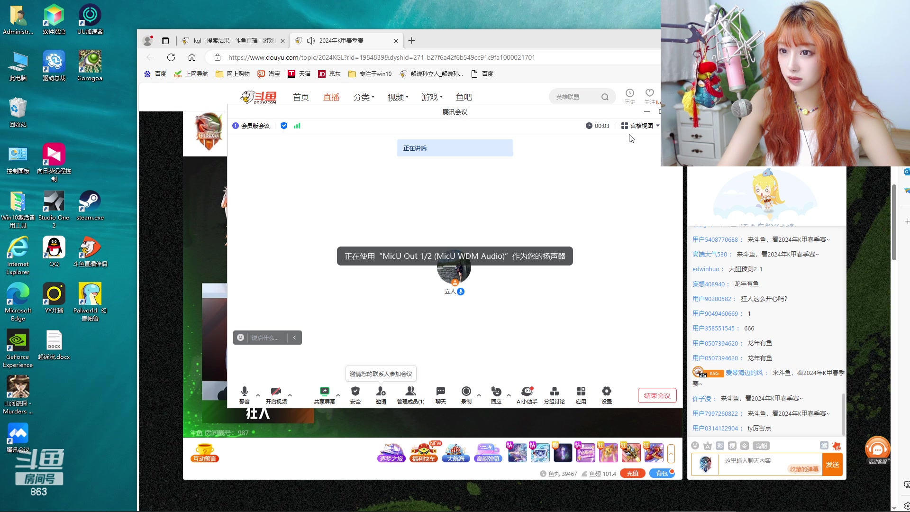Open the 京东 bookmark
Screen dimensions: 910x512
tap(329, 74)
